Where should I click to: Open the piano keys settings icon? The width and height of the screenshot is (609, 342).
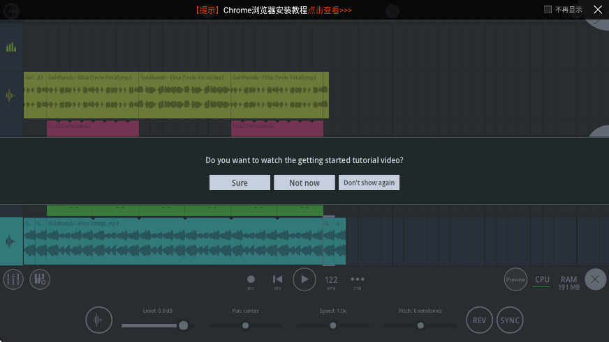40,279
